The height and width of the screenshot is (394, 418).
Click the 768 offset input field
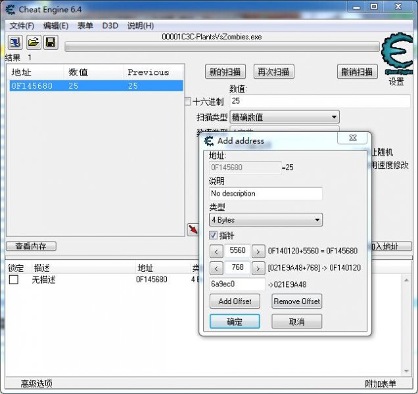click(237, 267)
